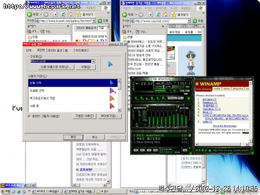The height and width of the screenshot is (195, 260).
Task: Click the 찾아보기 browse button
Action: (110, 116)
